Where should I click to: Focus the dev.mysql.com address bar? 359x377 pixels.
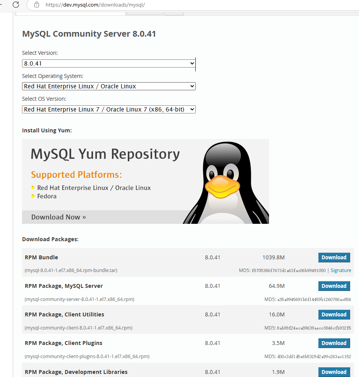pyautogui.click(x=154, y=5)
